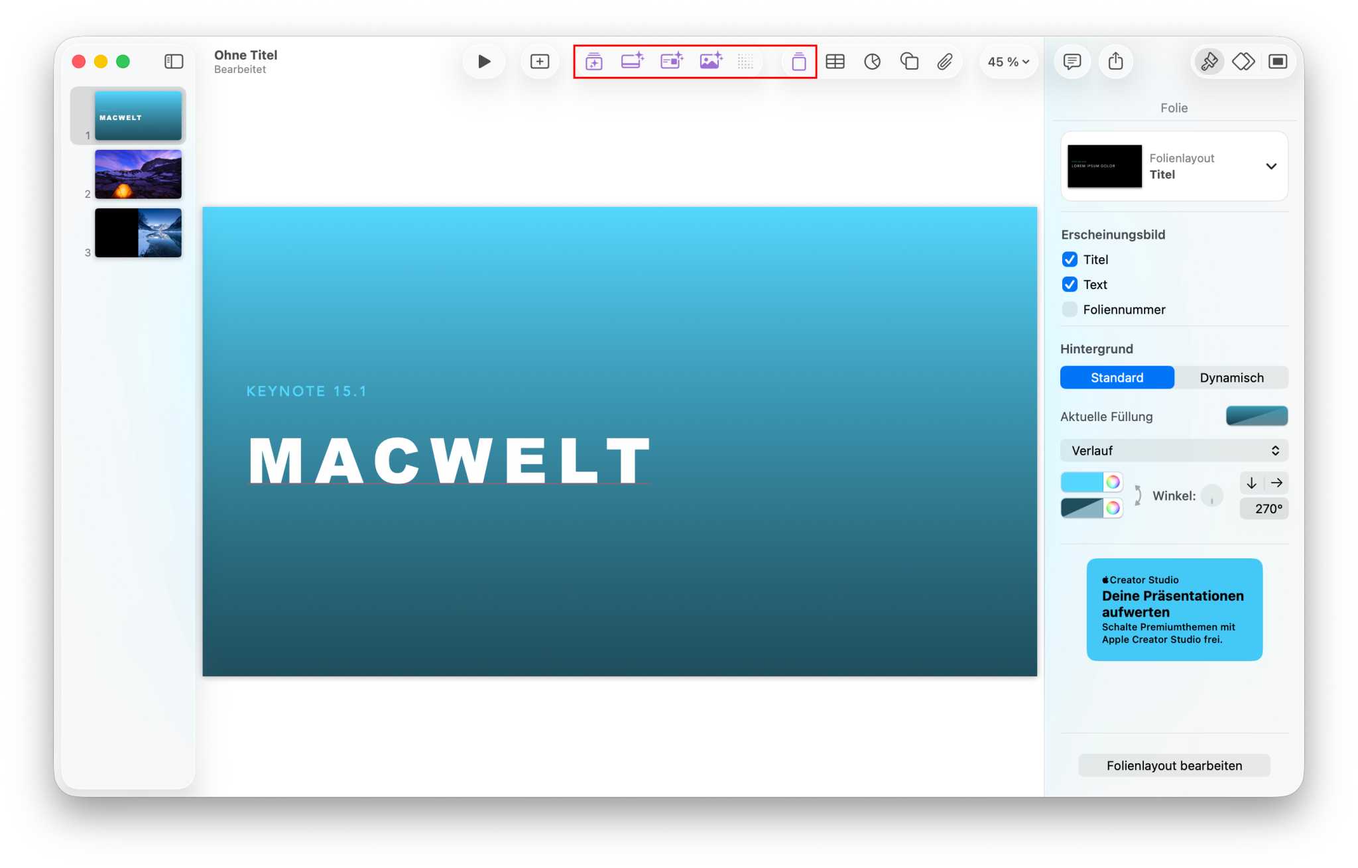Click the purple text-and-image sparkle icon
1358x868 pixels.
pos(672,61)
